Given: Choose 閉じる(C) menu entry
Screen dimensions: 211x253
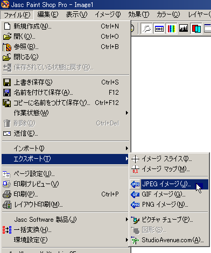Looking at the screenshot, I should pos(66,57).
